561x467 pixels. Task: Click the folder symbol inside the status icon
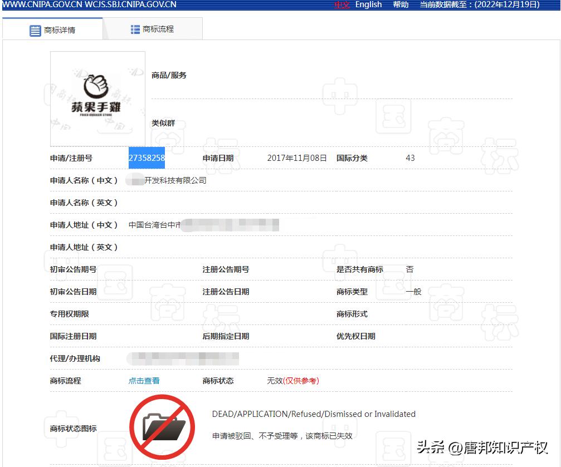pyautogui.click(x=162, y=430)
